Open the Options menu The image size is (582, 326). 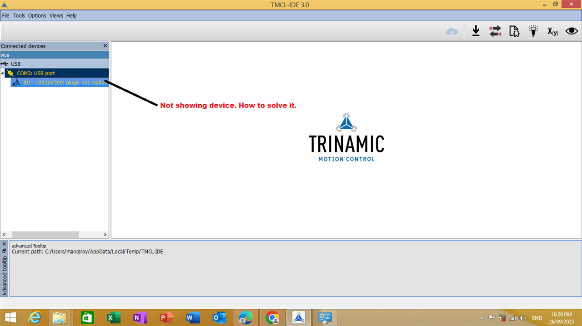point(37,15)
